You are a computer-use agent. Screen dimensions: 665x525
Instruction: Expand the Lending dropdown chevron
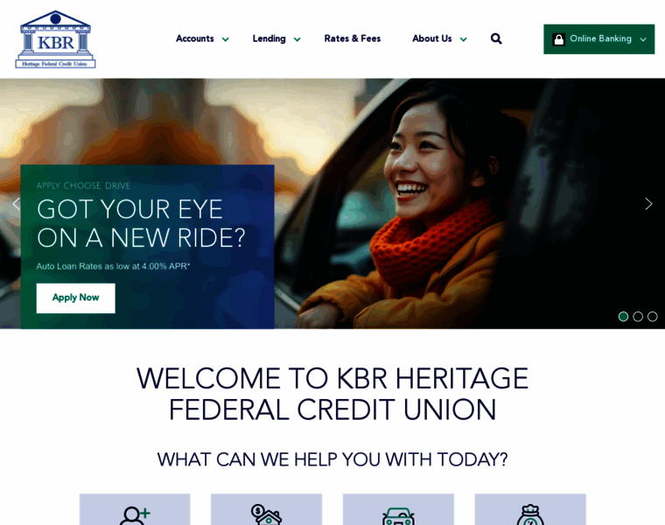(297, 39)
